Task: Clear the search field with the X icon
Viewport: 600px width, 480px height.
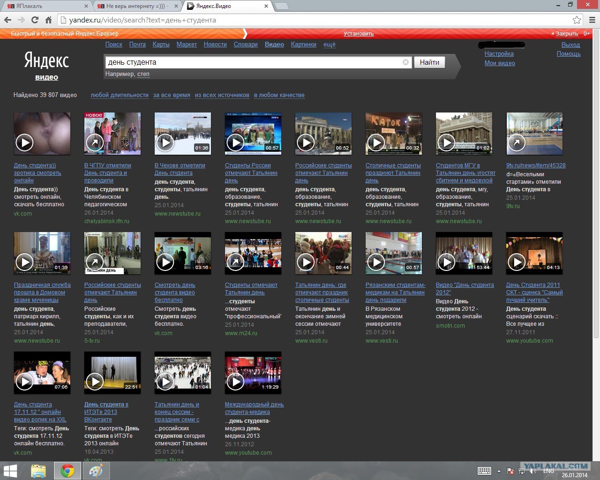Action: (406, 62)
